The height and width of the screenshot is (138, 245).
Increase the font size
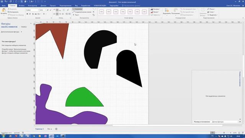(x=48, y=10)
